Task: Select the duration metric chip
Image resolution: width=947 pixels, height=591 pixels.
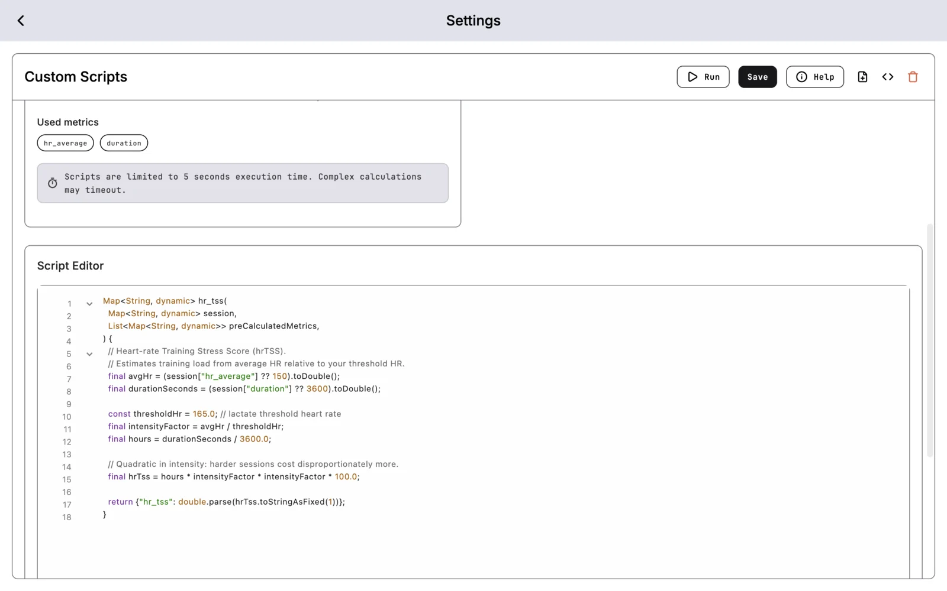Action: 124,143
